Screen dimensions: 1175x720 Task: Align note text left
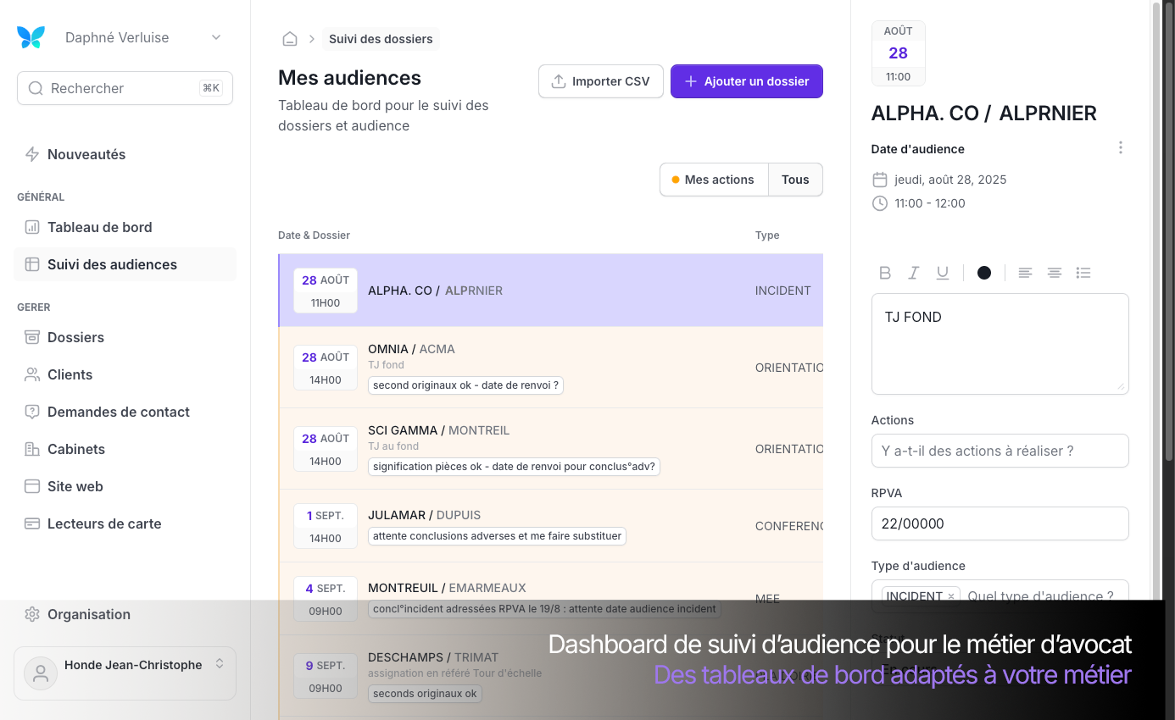point(1025,273)
